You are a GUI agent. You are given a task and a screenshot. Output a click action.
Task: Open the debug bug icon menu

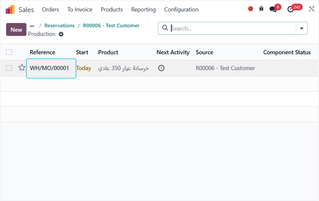pyautogui.click(x=261, y=9)
